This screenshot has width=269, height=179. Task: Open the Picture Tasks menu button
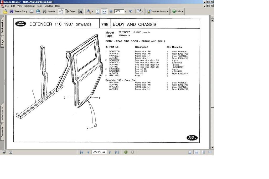coord(158,12)
